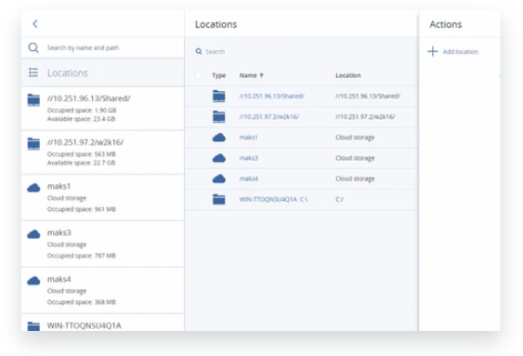Click Cloud storage cell in maks3 table row
This screenshot has height=356, width=523.
click(355, 158)
